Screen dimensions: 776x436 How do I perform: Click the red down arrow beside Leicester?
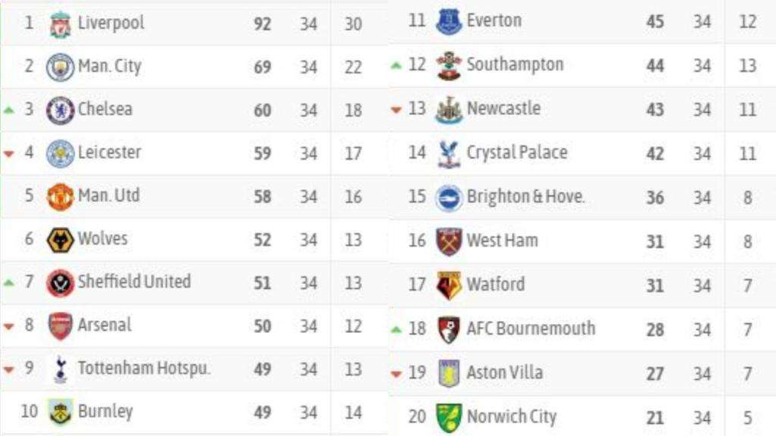click(9, 154)
